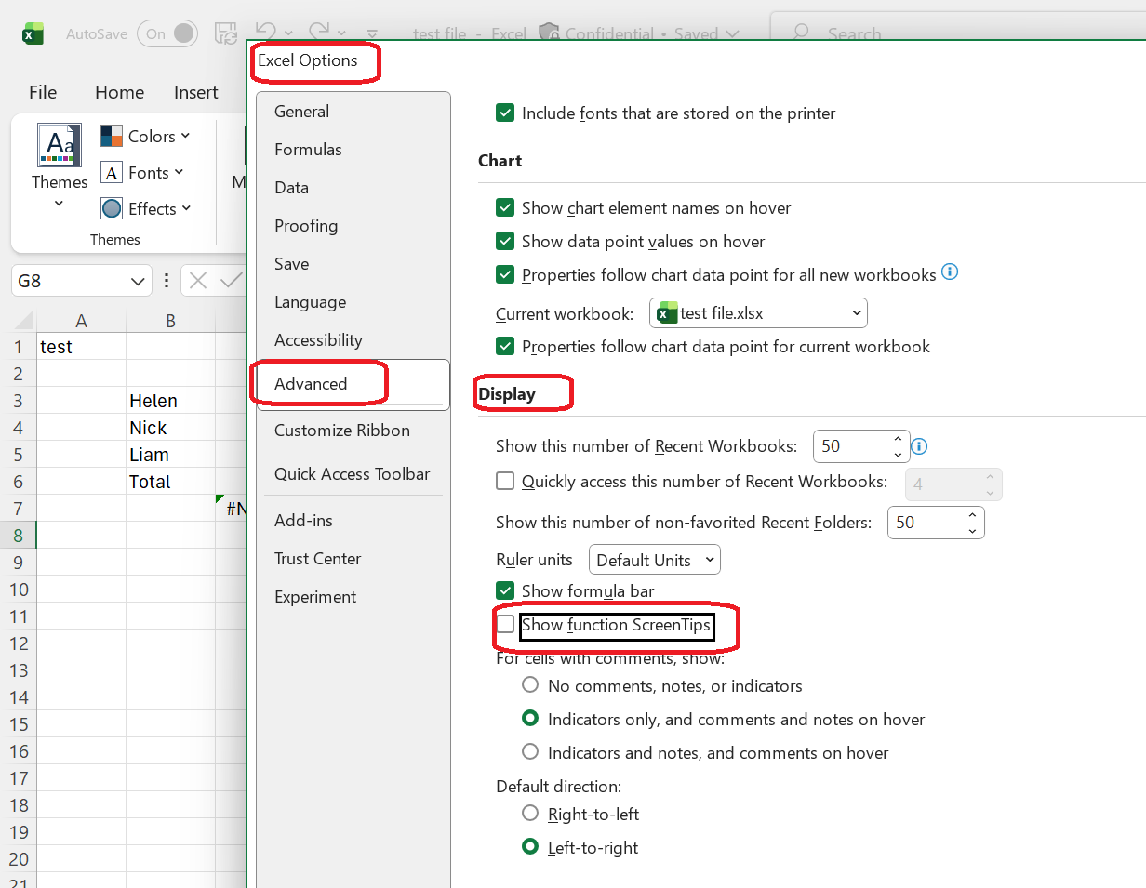This screenshot has width=1146, height=888.
Task: Open the Trust Center category
Action: pyautogui.click(x=353, y=559)
